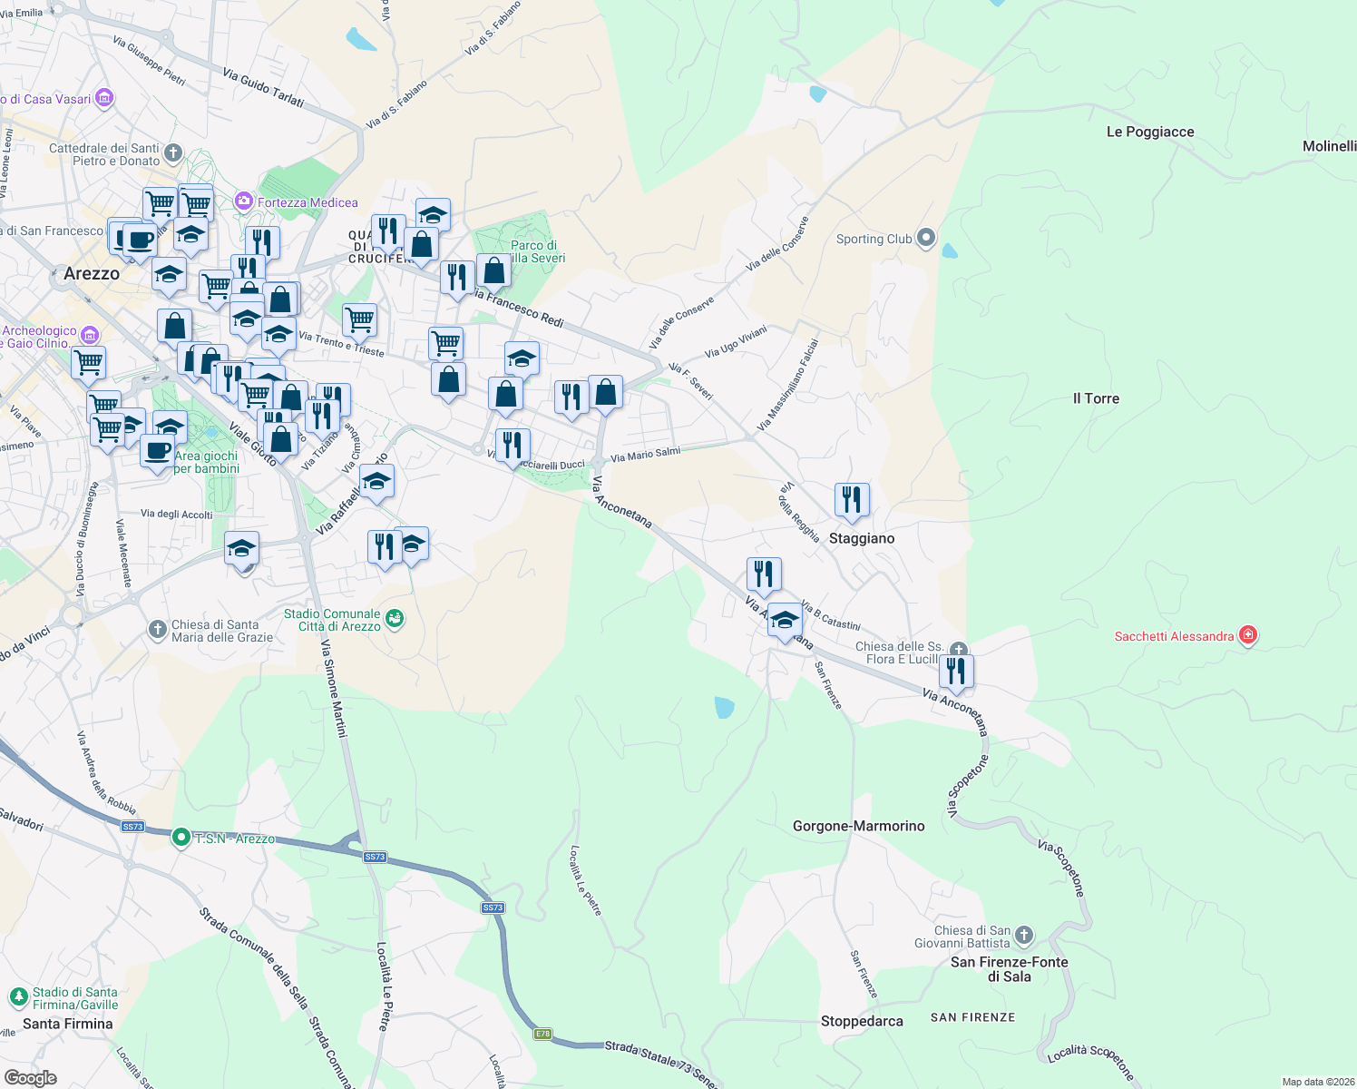Open the Sporting Club golf icon
Viewport: 1357px width, 1089px height.
click(x=925, y=237)
